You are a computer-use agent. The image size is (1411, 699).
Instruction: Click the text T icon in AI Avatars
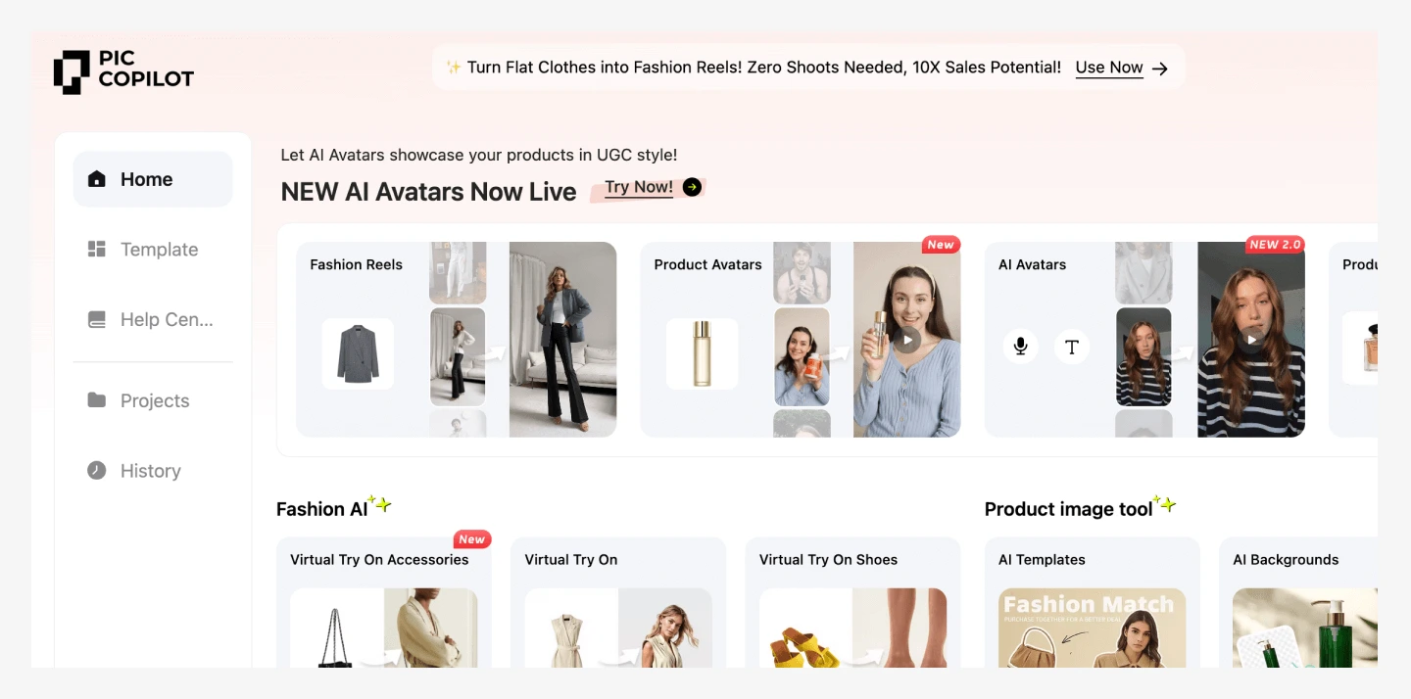coord(1072,347)
